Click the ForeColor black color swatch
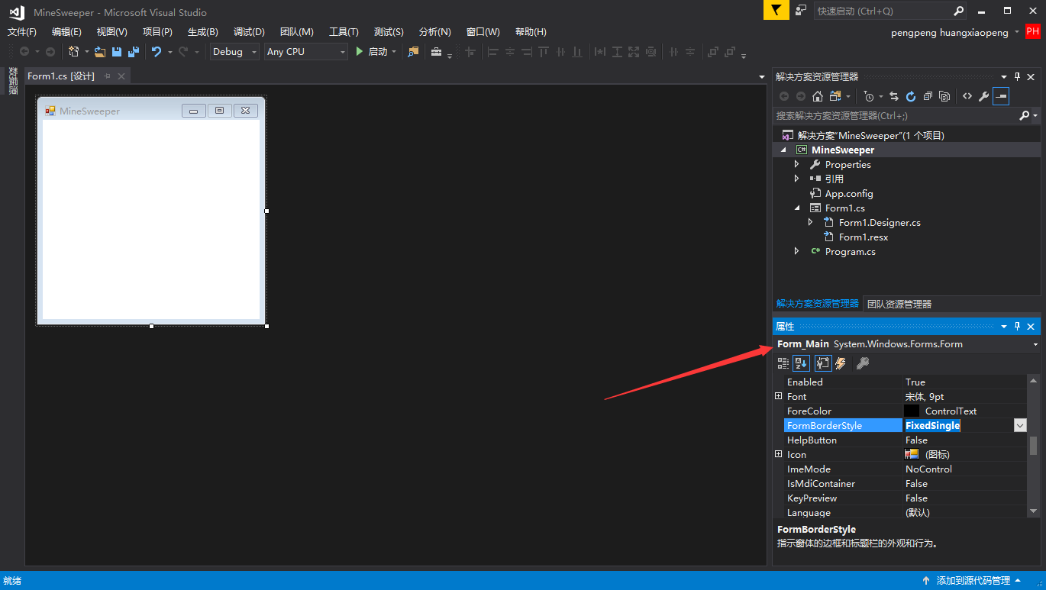1046x590 pixels. pos(912,411)
